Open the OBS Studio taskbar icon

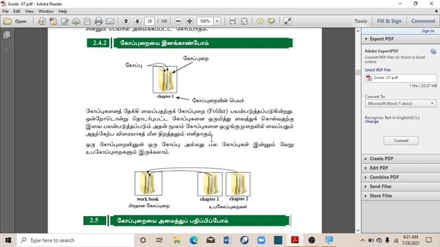[311, 240]
